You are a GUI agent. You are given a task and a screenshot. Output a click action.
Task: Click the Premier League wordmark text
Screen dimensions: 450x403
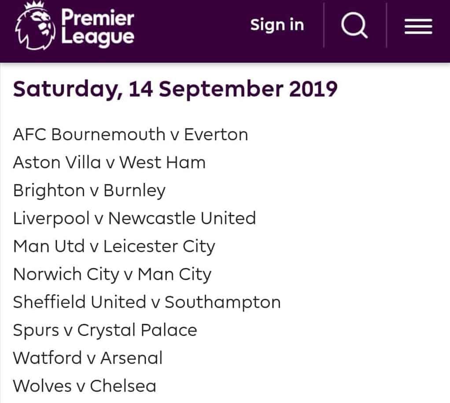pyautogui.click(x=98, y=27)
